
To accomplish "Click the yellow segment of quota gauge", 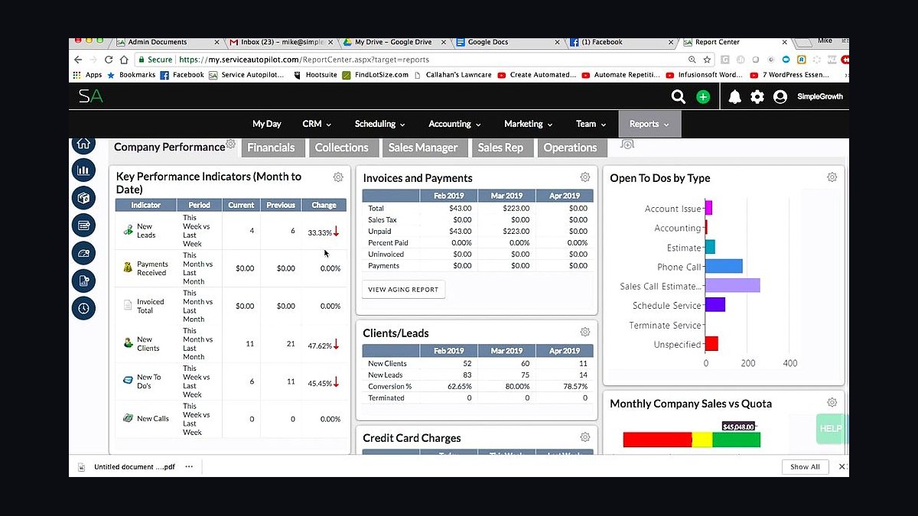I will point(702,440).
